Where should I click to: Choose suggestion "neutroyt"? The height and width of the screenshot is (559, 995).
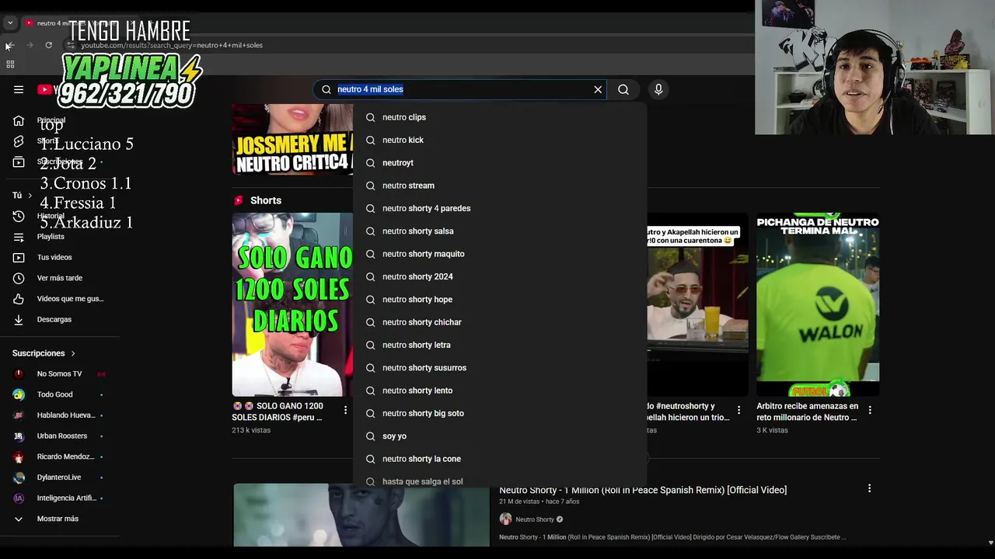pyautogui.click(x=500, y=163)
